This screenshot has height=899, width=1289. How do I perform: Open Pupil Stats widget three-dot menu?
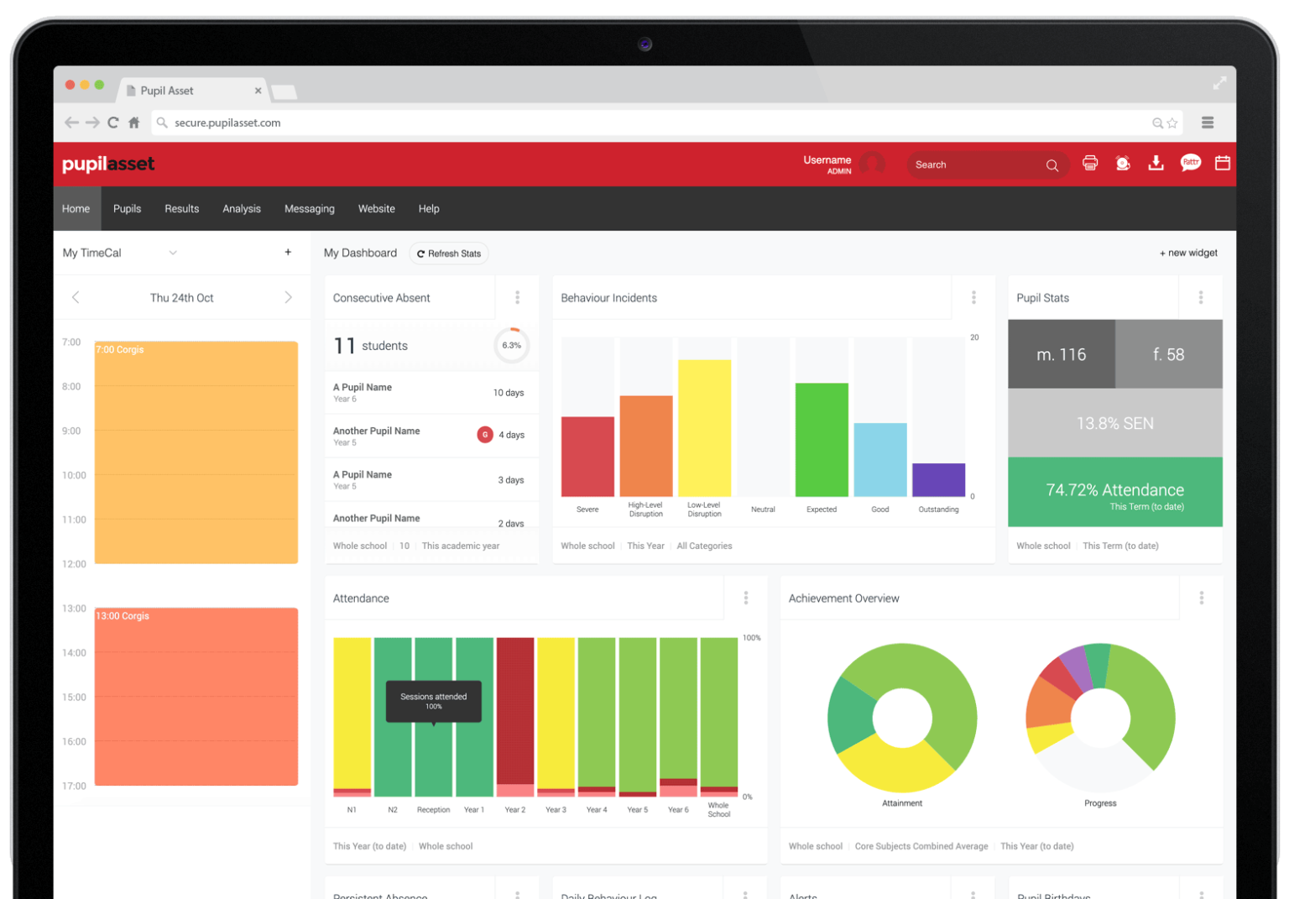1201,297
